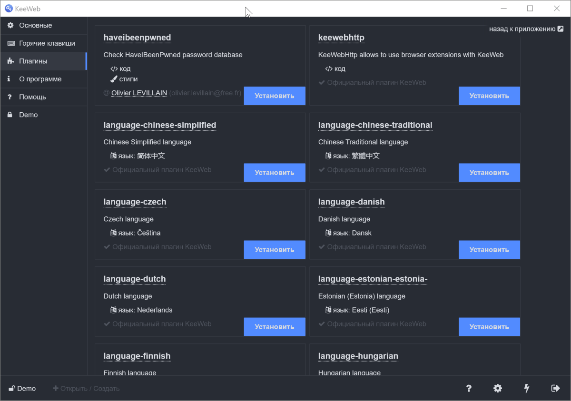Click the question icon next to Помощь
The image size is (571, 401).
coord(10,97)
